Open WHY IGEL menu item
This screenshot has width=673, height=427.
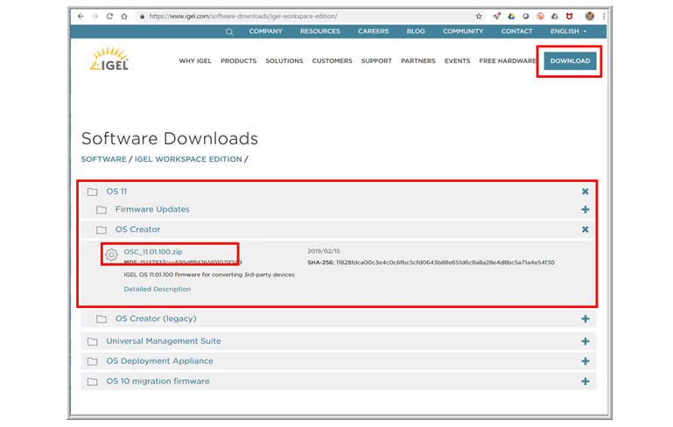195,61
